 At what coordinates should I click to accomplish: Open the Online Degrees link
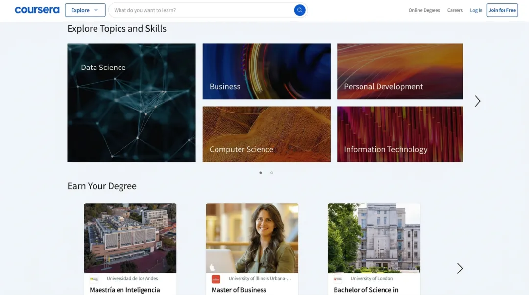(x=424, y=10)
